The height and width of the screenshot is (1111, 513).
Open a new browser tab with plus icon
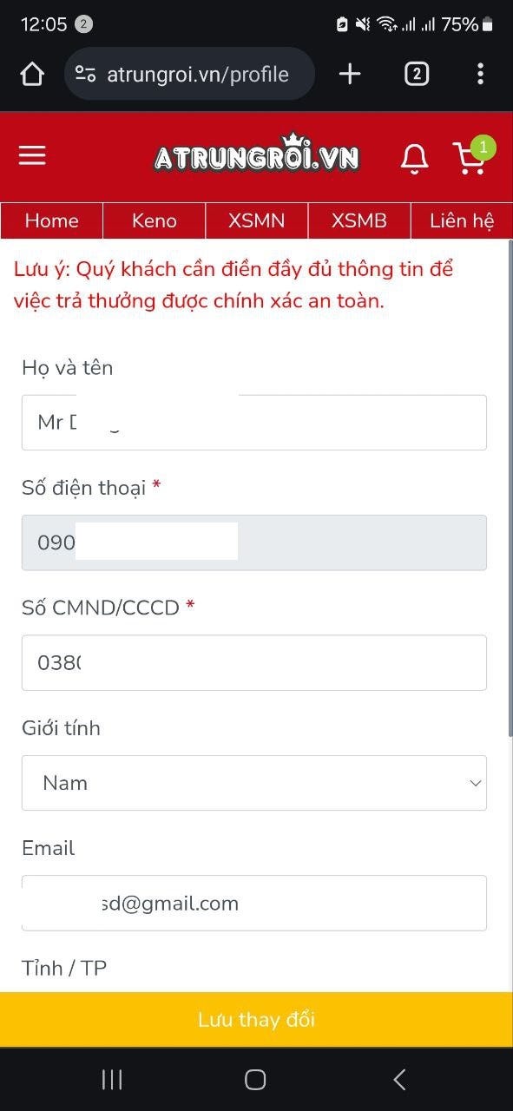pyautogui.click(x=349, y=74)
